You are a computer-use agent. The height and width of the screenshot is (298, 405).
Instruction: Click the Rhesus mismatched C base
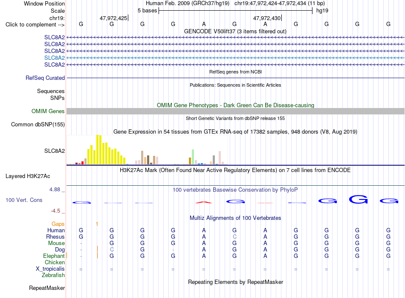(234, 237)
